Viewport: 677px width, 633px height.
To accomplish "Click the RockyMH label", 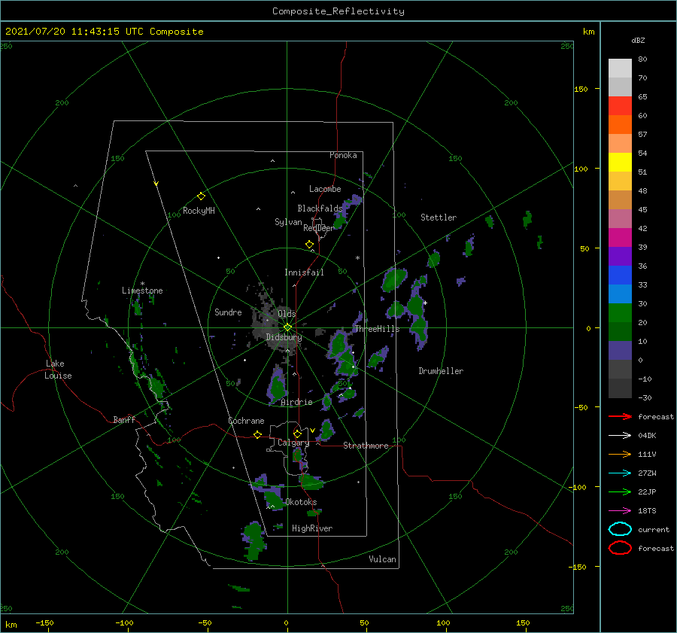I will [x=199, y=211].
